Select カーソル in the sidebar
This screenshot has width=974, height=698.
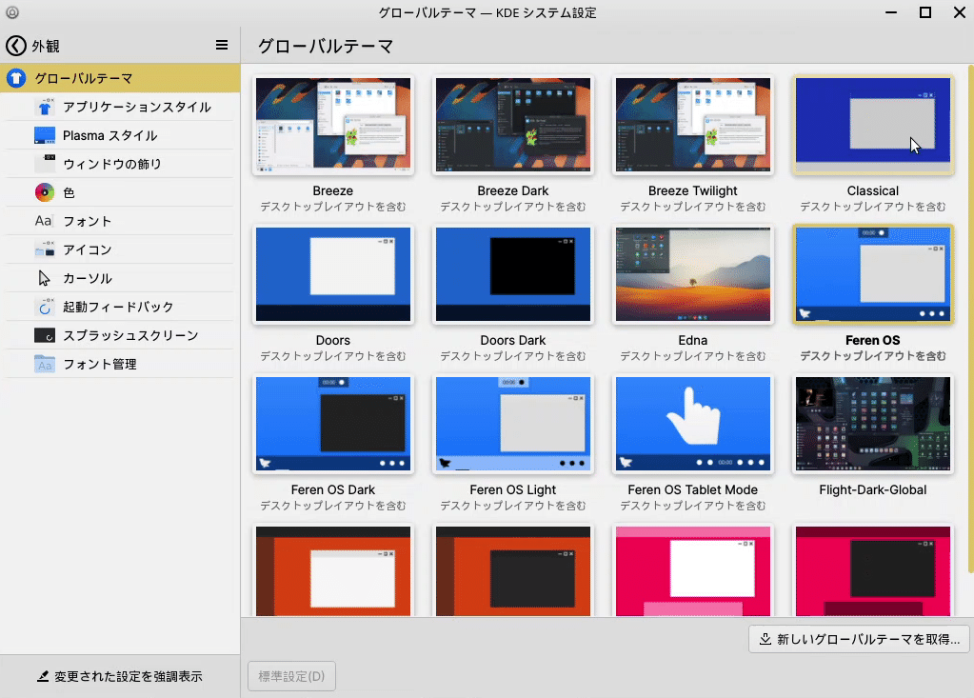119,278
